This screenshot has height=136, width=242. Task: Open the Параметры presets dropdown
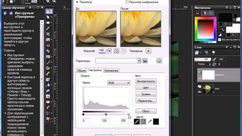click(139, 61)
